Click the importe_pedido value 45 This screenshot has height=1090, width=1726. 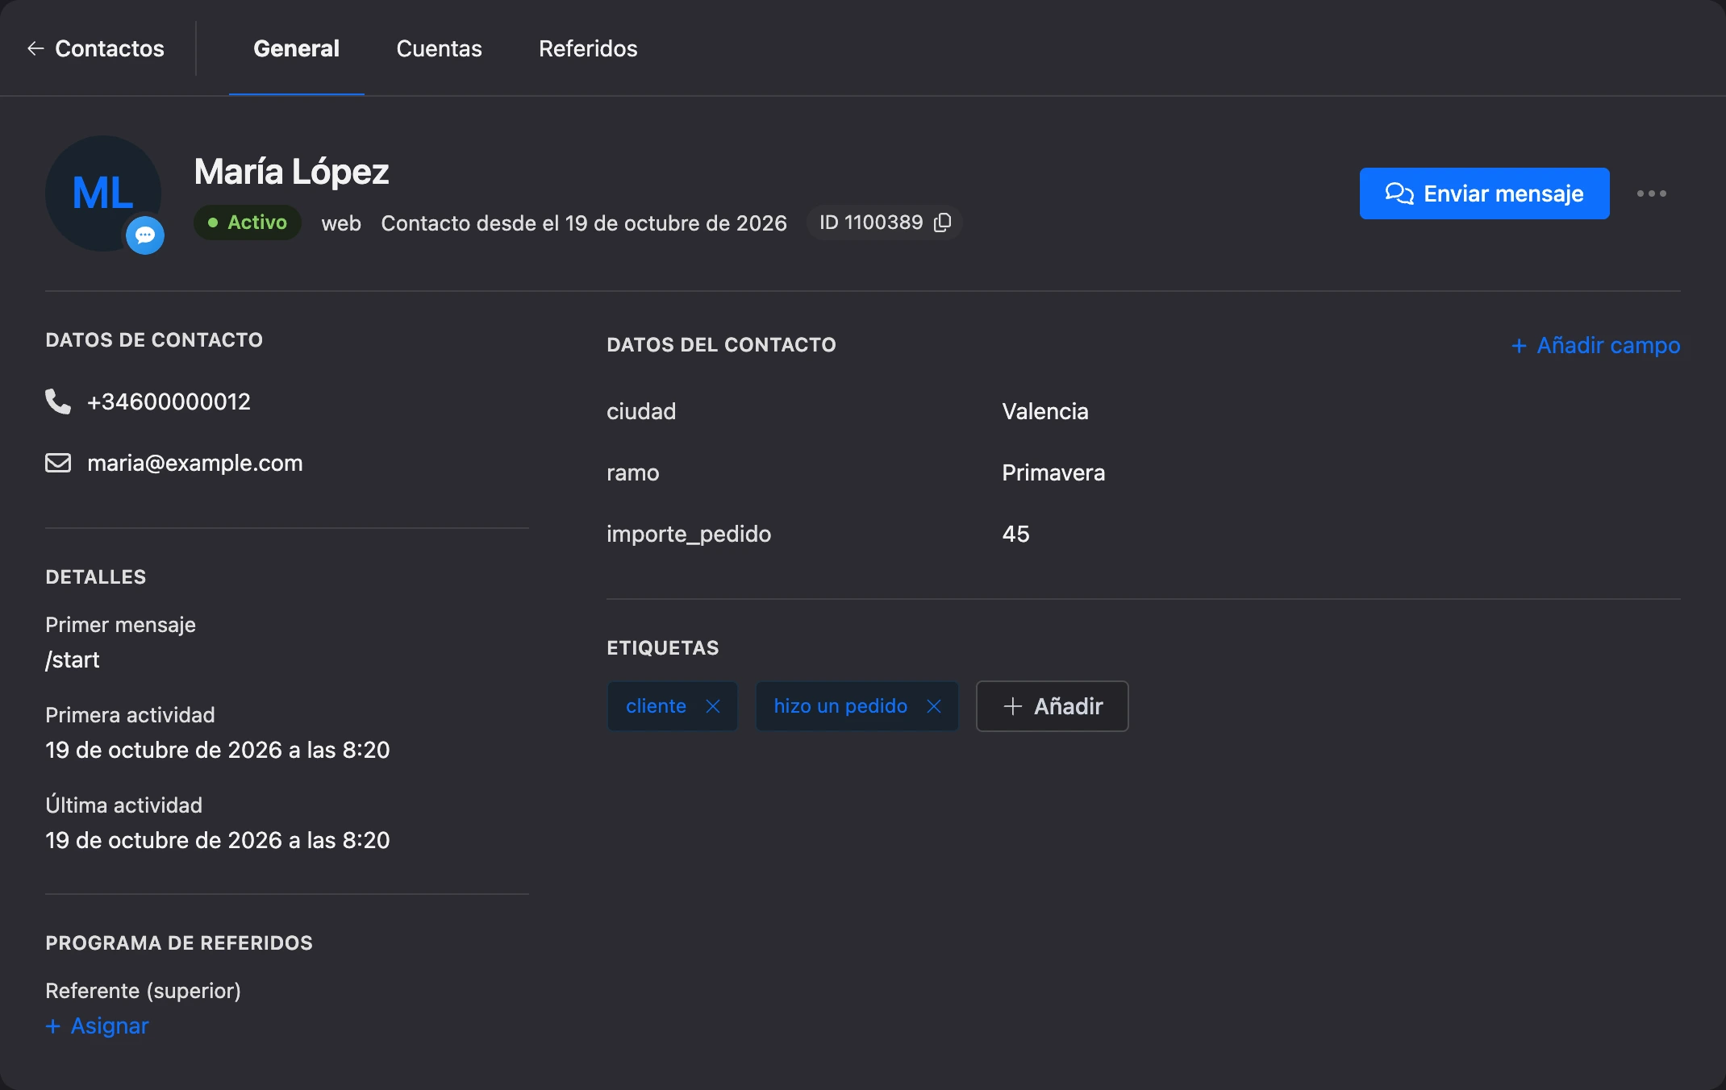pos(1015,534)
